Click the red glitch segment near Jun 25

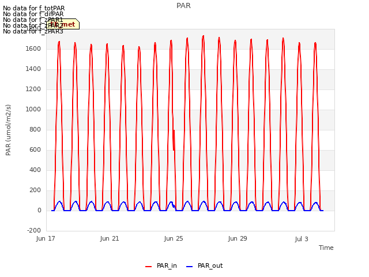[174, 140]
